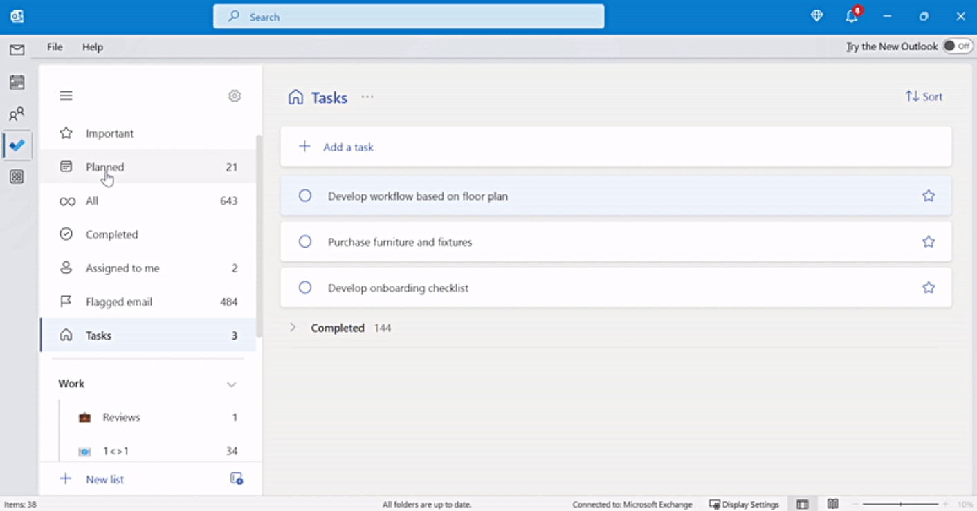
Task: Open the Sort options dropdown
Action: point(923,96)
